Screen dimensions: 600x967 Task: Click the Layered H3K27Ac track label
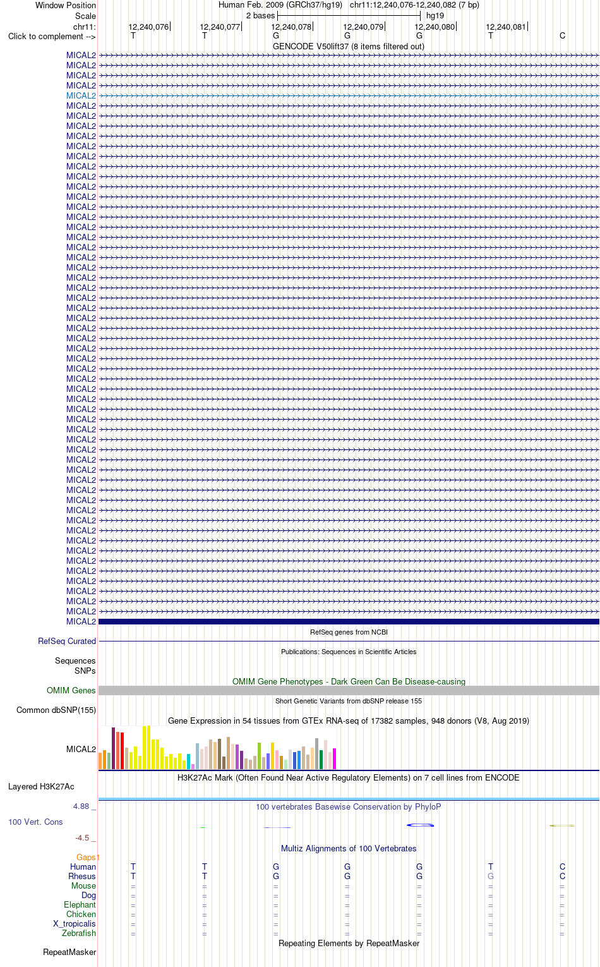coord(41,787)
